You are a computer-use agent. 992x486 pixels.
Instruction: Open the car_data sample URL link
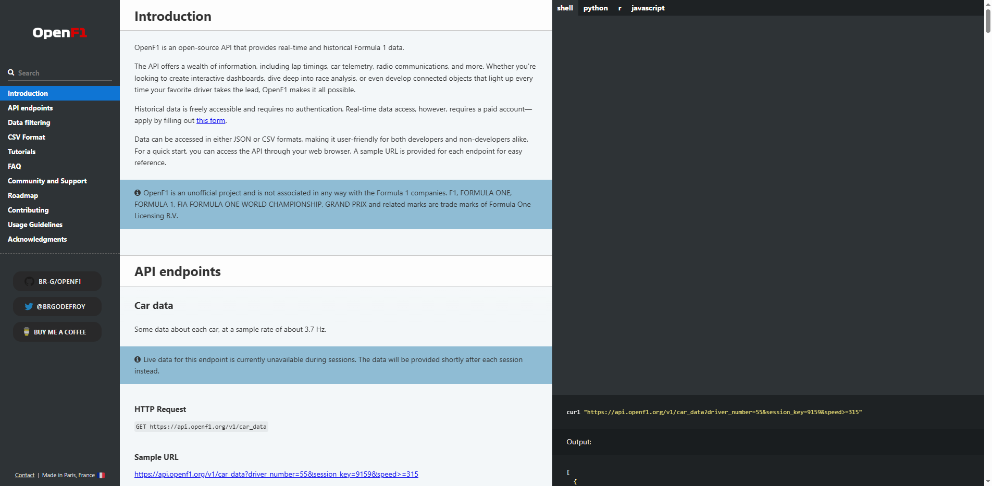point(276,474)
